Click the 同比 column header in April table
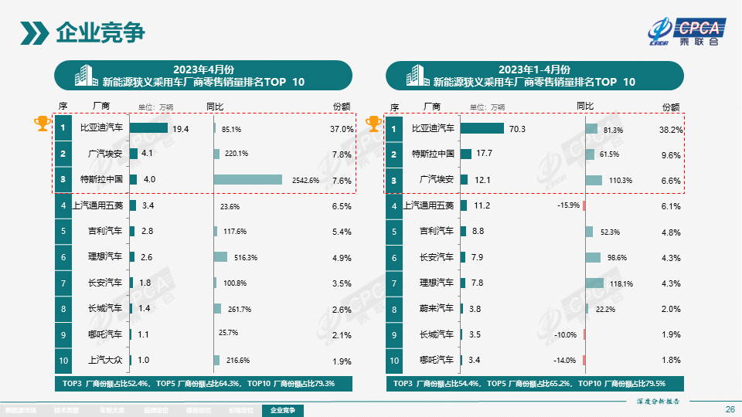The image size is (742, 417). tap(215, 107)
